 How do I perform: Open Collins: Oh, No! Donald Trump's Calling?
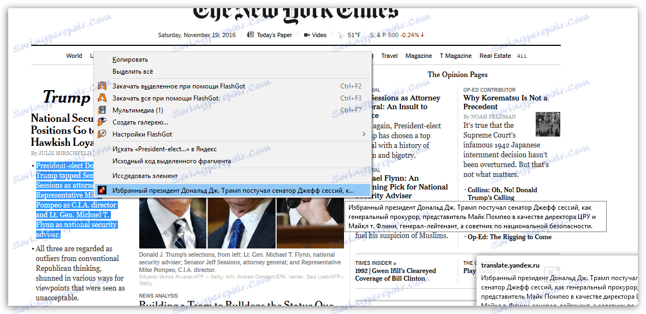pos(502,194)
